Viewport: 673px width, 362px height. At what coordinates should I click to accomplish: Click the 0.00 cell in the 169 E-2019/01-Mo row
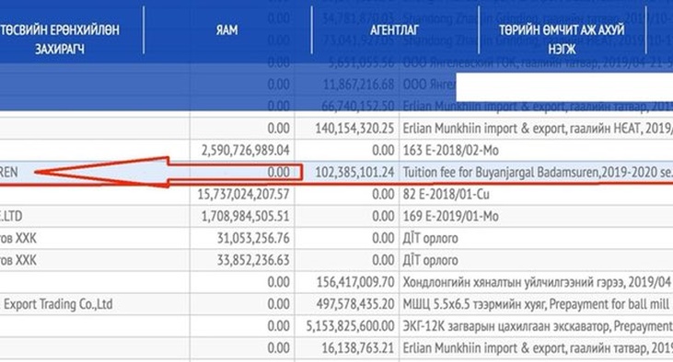coord(383,216)
